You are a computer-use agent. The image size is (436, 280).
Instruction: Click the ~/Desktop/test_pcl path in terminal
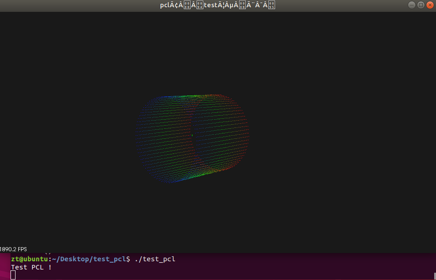point(89,259)
